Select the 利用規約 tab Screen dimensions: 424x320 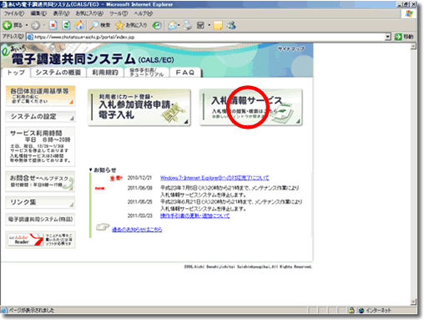tap(105, 73)
